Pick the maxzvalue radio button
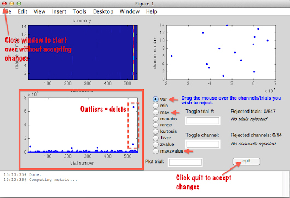Screen dimensions: 290x198 [x=155, y=151]
